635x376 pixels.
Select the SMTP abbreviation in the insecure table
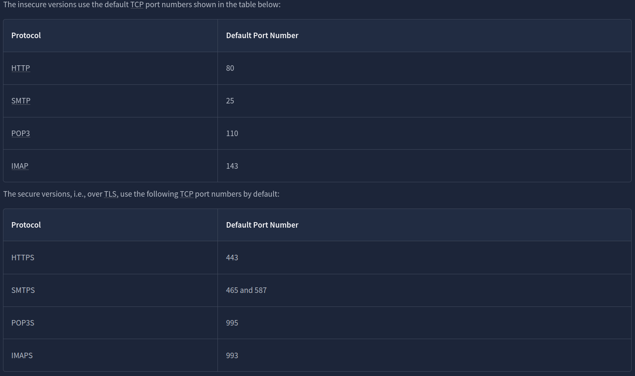(21, 101)
